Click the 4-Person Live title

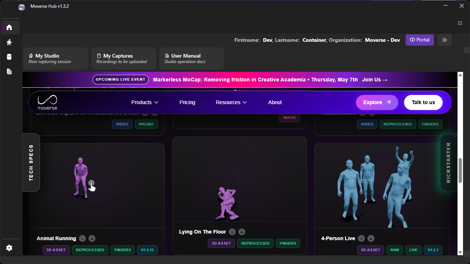point(338,238)
